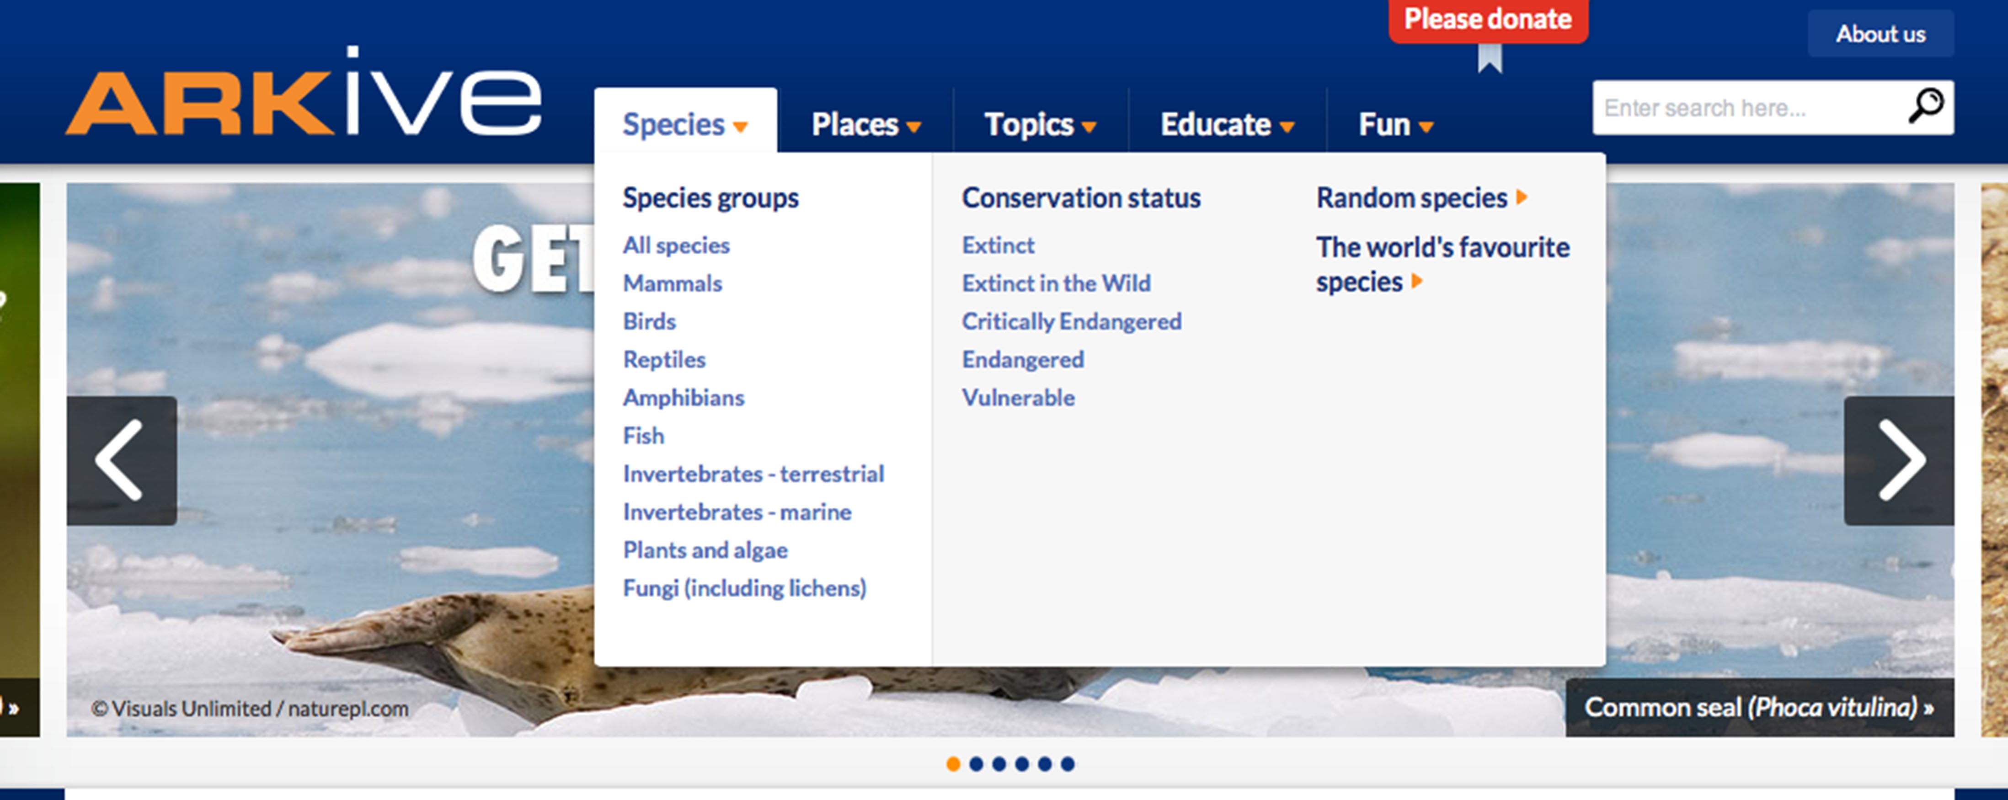Select the first orange carousel dot
The height and width of the screenshot is (800, 2008).
click(952, 764)
